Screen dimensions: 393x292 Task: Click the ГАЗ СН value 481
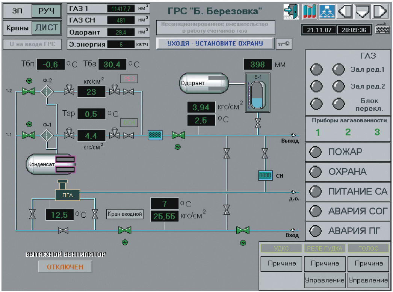coord(121,20)
